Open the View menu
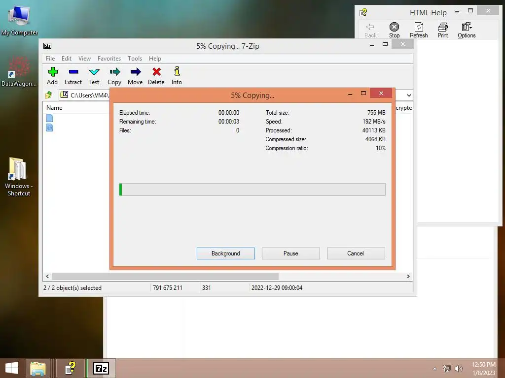Viewport: 505px width, 378px height. tap(84, 59)
